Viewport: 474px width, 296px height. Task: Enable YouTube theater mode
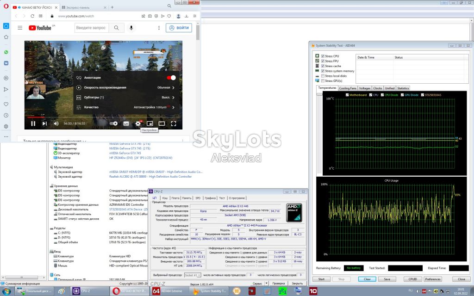tap(162, 123)
